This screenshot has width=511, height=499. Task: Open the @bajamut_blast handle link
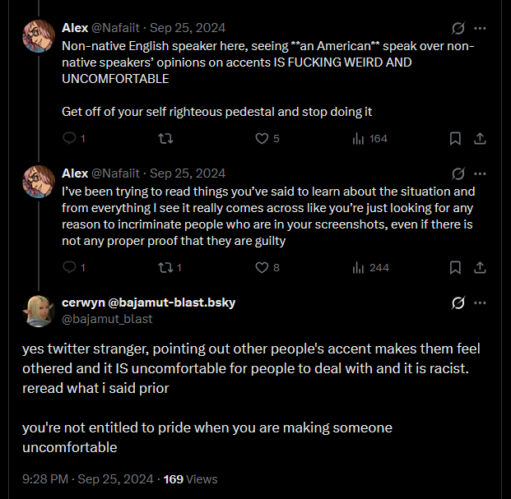coord(107,319)
